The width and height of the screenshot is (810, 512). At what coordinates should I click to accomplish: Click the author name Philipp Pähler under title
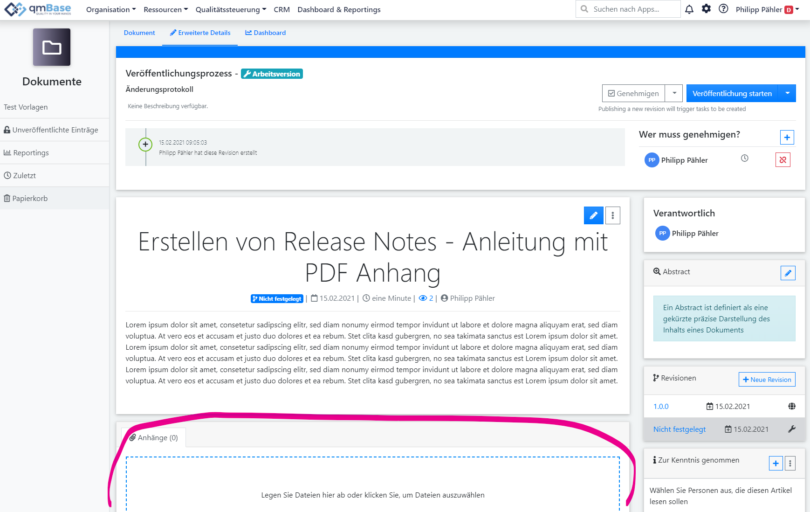pos(473,298)
